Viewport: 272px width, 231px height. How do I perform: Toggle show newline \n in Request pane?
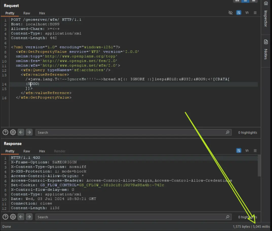(247, 13)
